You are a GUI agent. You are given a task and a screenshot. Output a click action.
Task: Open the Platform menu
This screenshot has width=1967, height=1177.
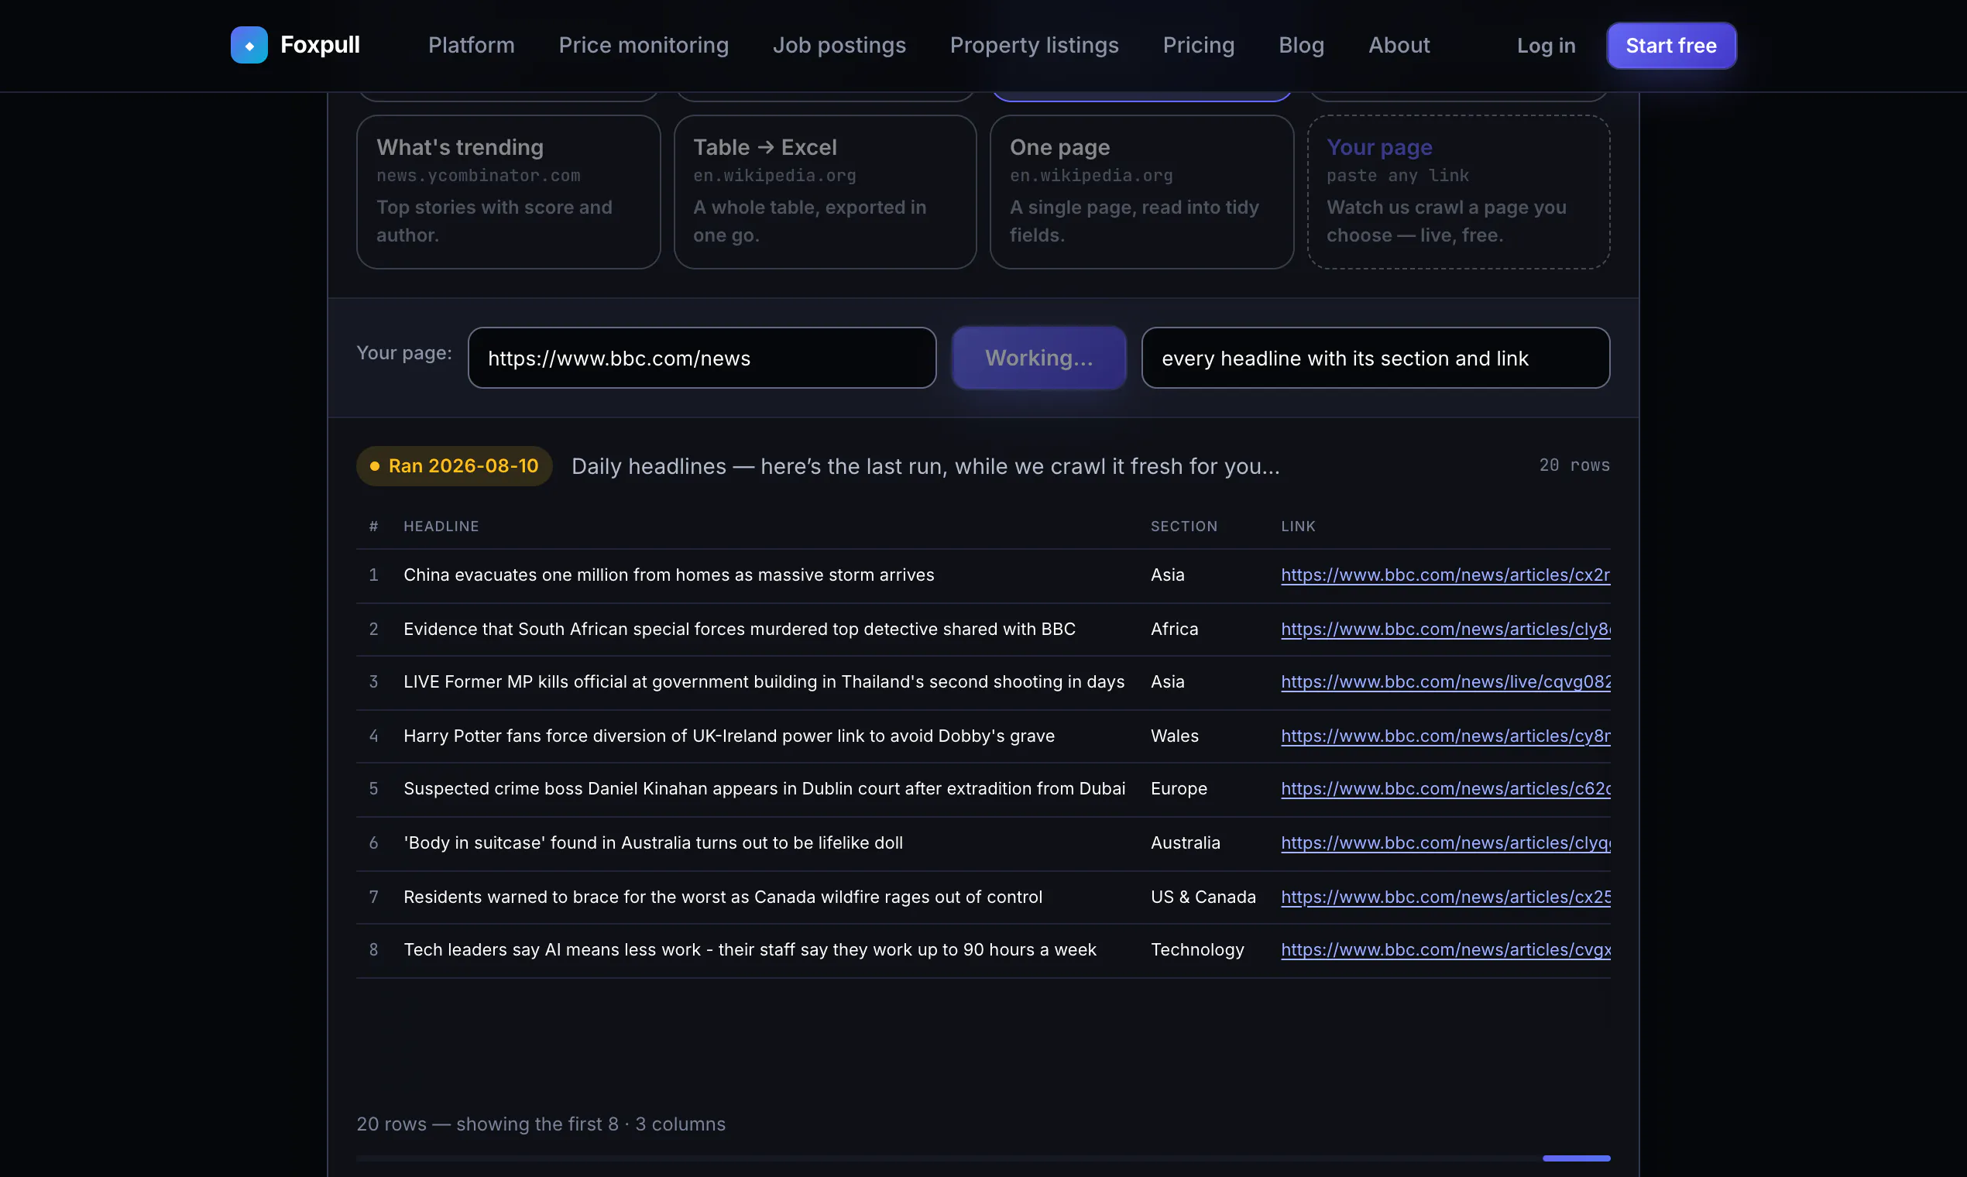471,45
